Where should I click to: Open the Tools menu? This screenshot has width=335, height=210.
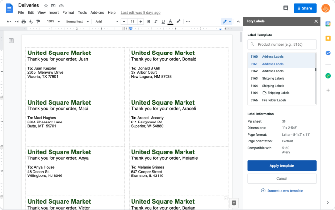click(82, 13)
